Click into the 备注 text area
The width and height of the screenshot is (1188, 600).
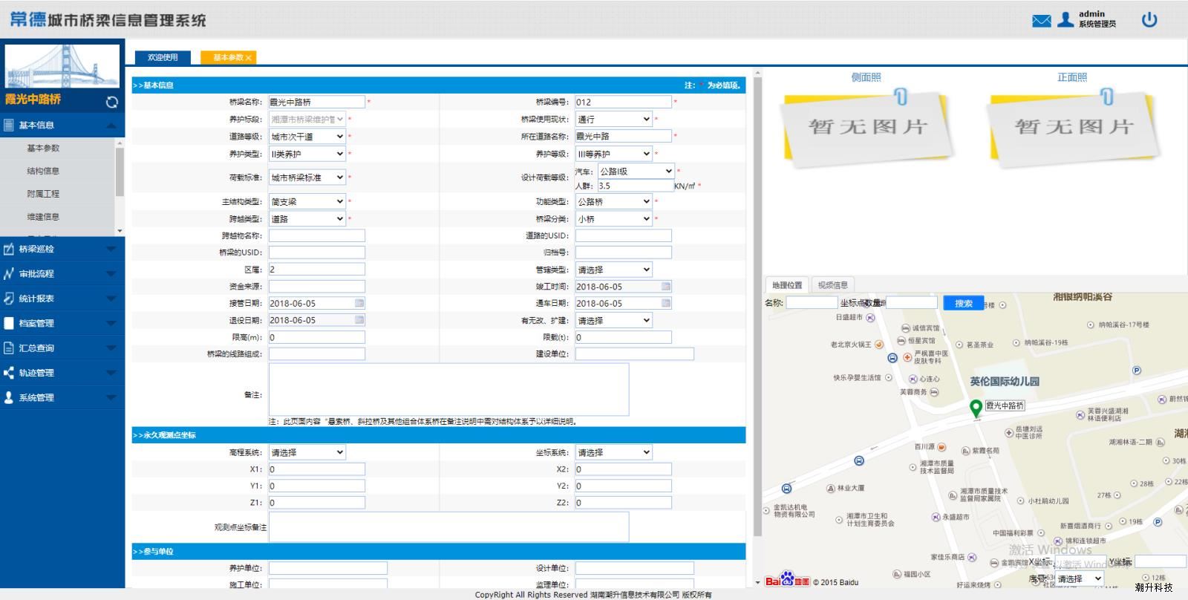tap(448, 389)
